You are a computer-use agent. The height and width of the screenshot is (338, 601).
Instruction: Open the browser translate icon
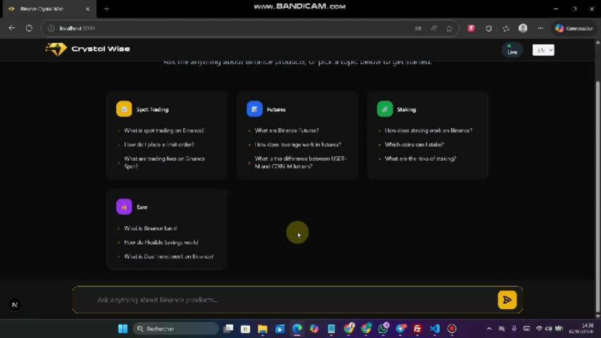tap(418, 29)
